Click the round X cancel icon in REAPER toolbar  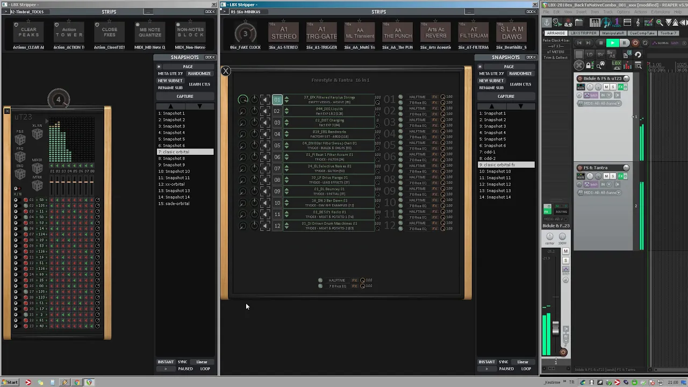[579, 65]
